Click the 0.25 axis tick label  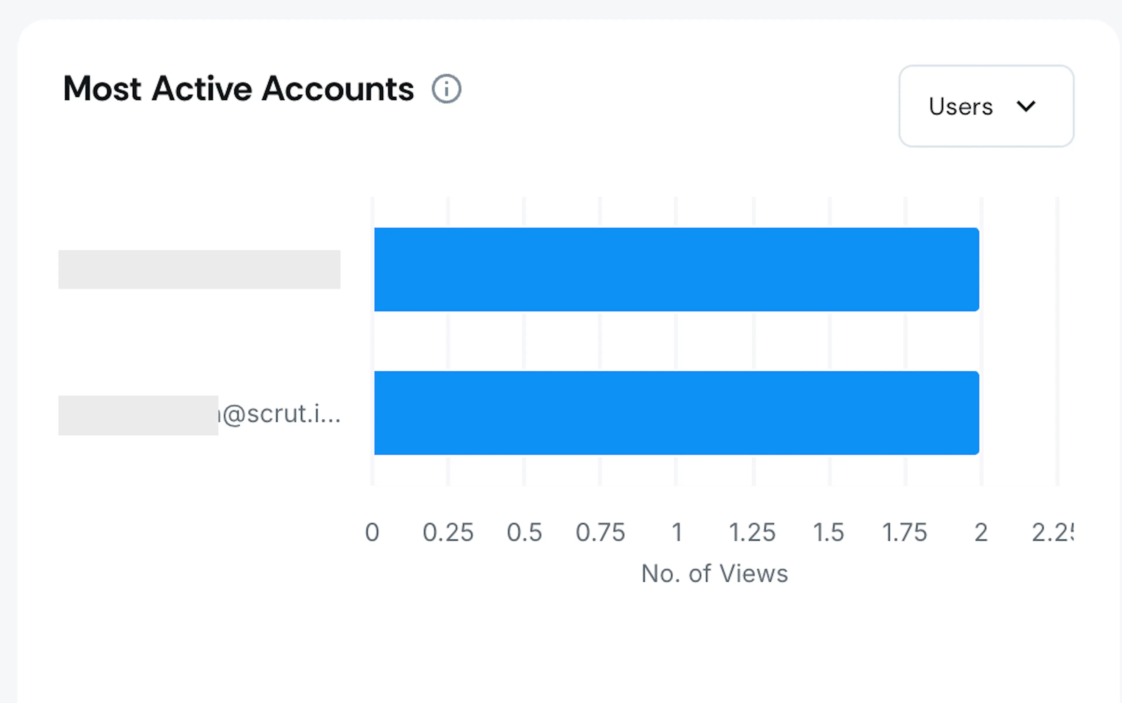[x=448, y=533]
